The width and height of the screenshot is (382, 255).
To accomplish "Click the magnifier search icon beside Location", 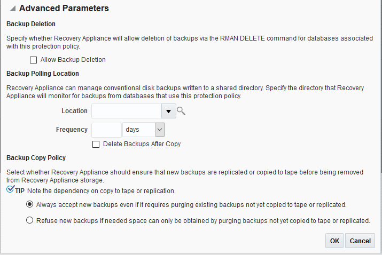I will (181, 111).
